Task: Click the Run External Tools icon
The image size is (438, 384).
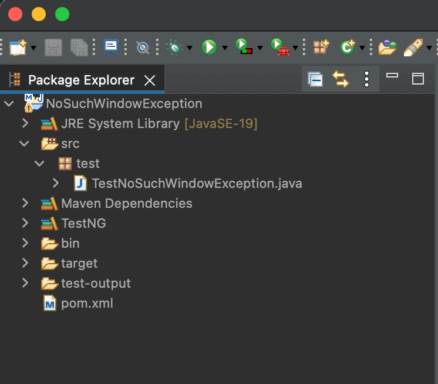Action: tap(279, 46)
